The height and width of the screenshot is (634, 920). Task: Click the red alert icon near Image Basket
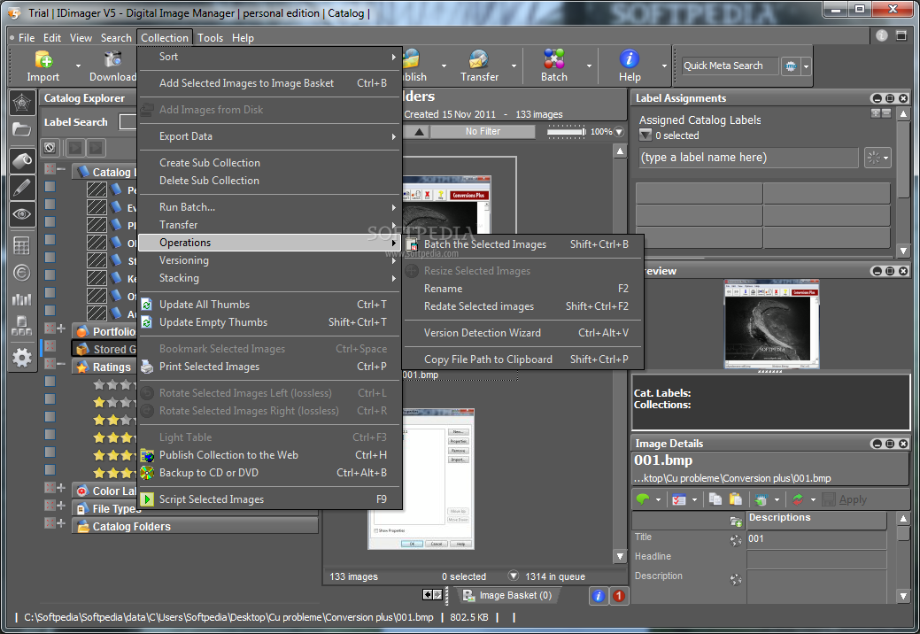pos(618,596)
